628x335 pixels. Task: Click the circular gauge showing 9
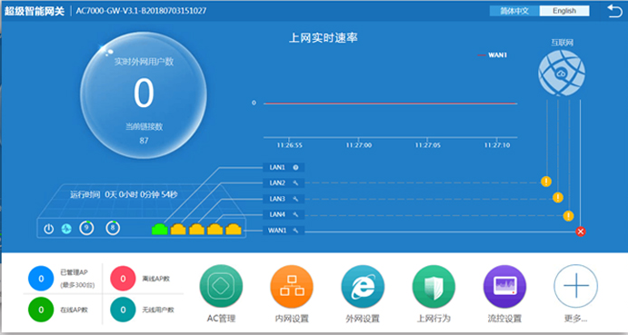[86, 228]
